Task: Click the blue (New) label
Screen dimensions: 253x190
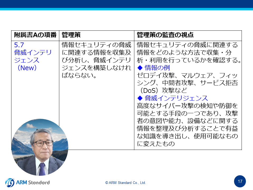Action: coord(27,68)
